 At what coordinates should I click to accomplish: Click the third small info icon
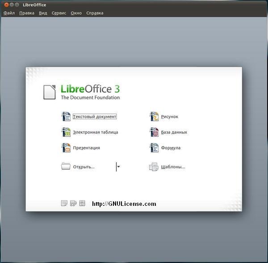click(x=82, y=203)
